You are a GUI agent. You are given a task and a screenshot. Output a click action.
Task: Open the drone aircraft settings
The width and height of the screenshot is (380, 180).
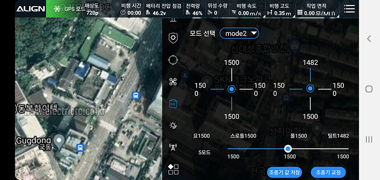point(173,82)
